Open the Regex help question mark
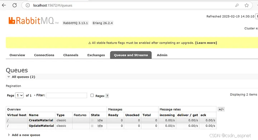258x140 pixels. click(107, 96)
